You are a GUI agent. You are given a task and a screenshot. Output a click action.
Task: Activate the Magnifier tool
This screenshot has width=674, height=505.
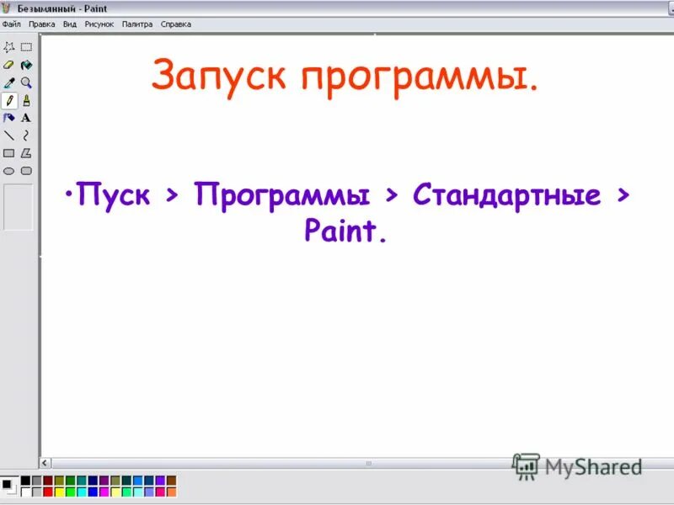[25, 82]
